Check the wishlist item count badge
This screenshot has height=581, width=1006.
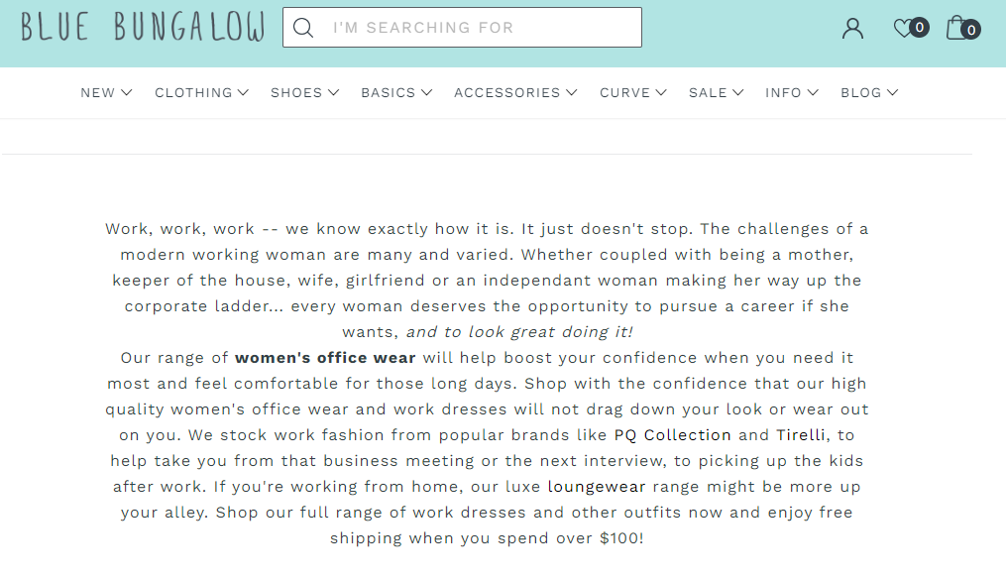pos(920,27)
